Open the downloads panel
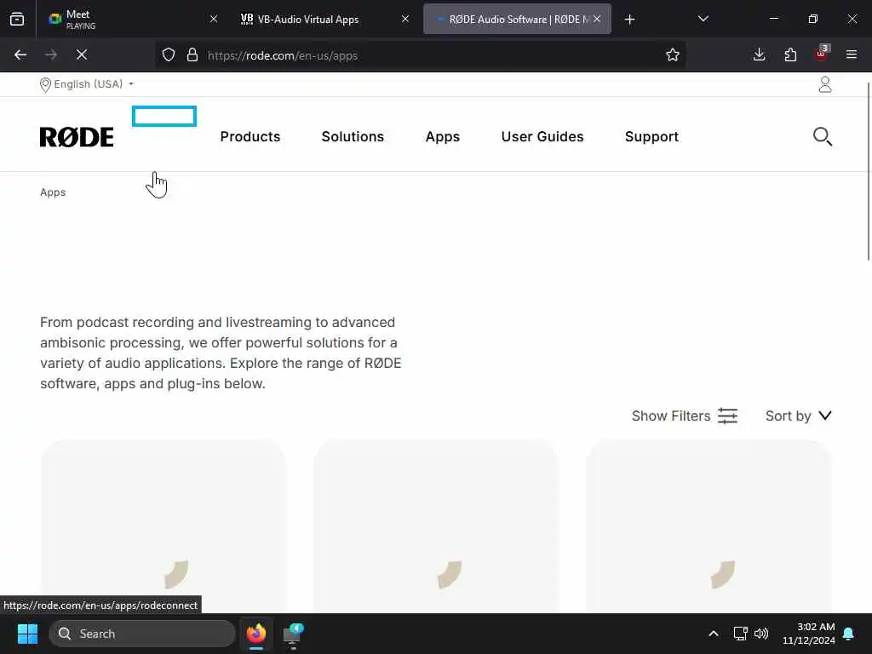 tap(759, 54)
